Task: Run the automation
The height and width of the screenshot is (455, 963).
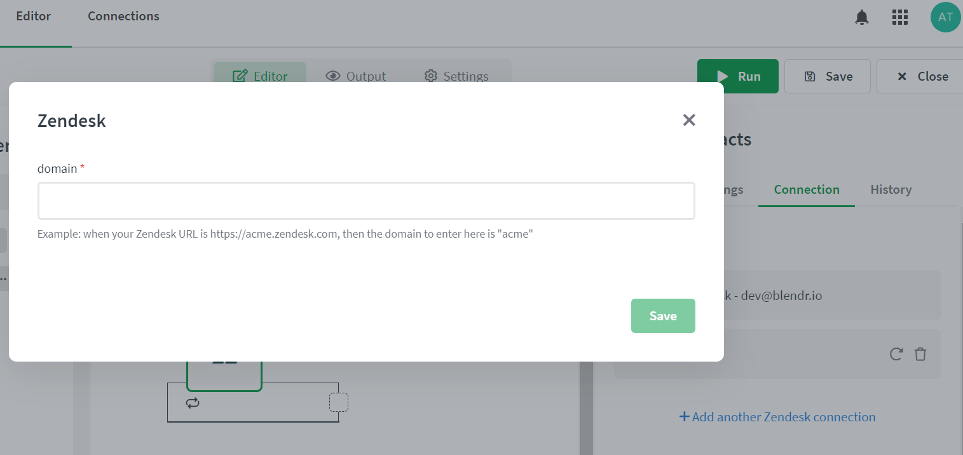Action: click(738, 76)
